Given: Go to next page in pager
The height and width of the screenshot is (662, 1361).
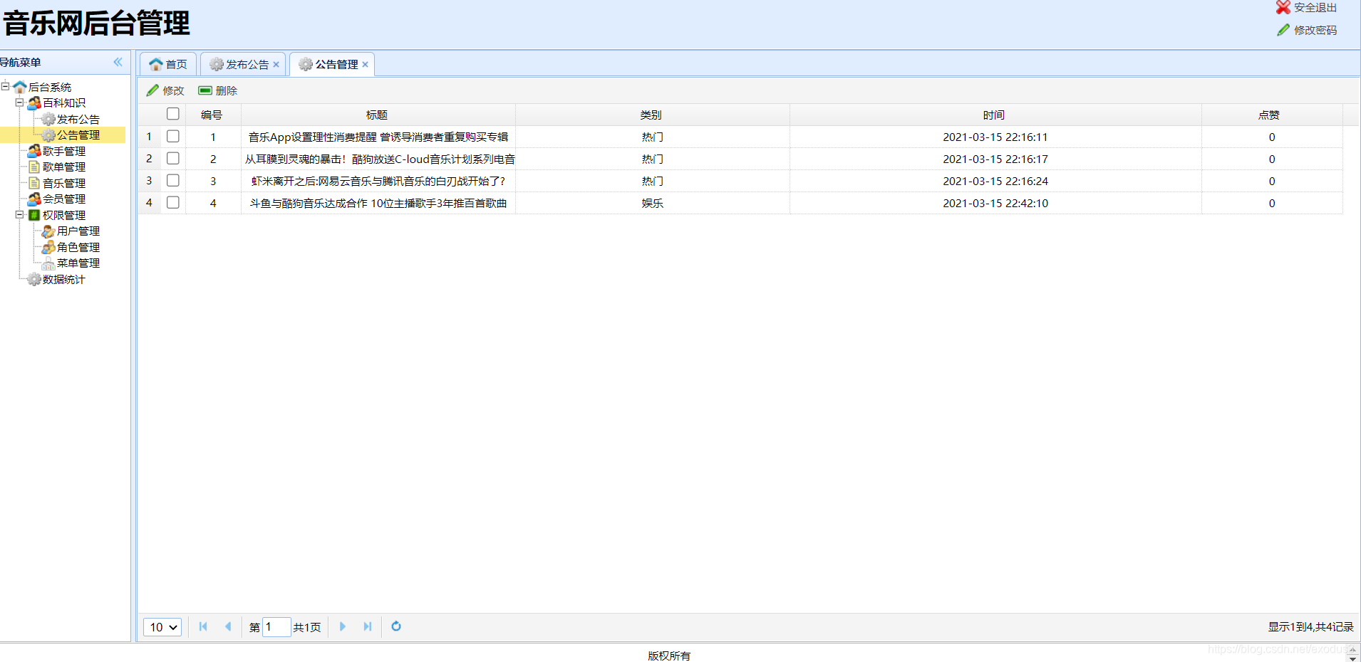Looking at the screenshot, I should pyautogui.click(x=343, y=626).
